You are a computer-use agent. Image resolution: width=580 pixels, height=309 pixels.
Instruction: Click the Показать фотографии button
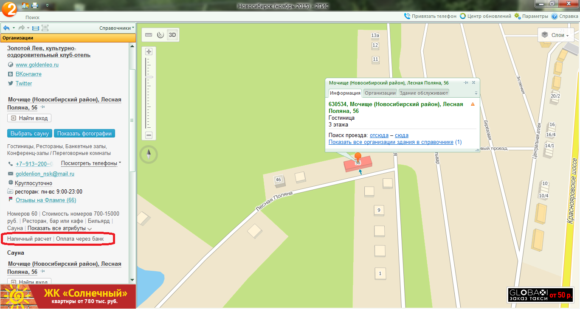(84, 133)
